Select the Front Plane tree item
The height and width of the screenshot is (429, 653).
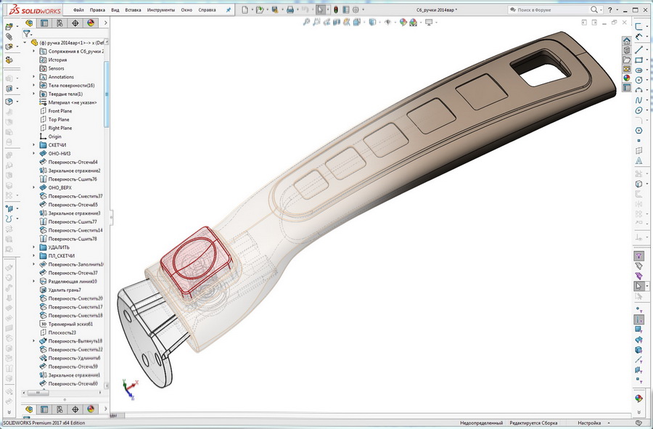point(60,111)
